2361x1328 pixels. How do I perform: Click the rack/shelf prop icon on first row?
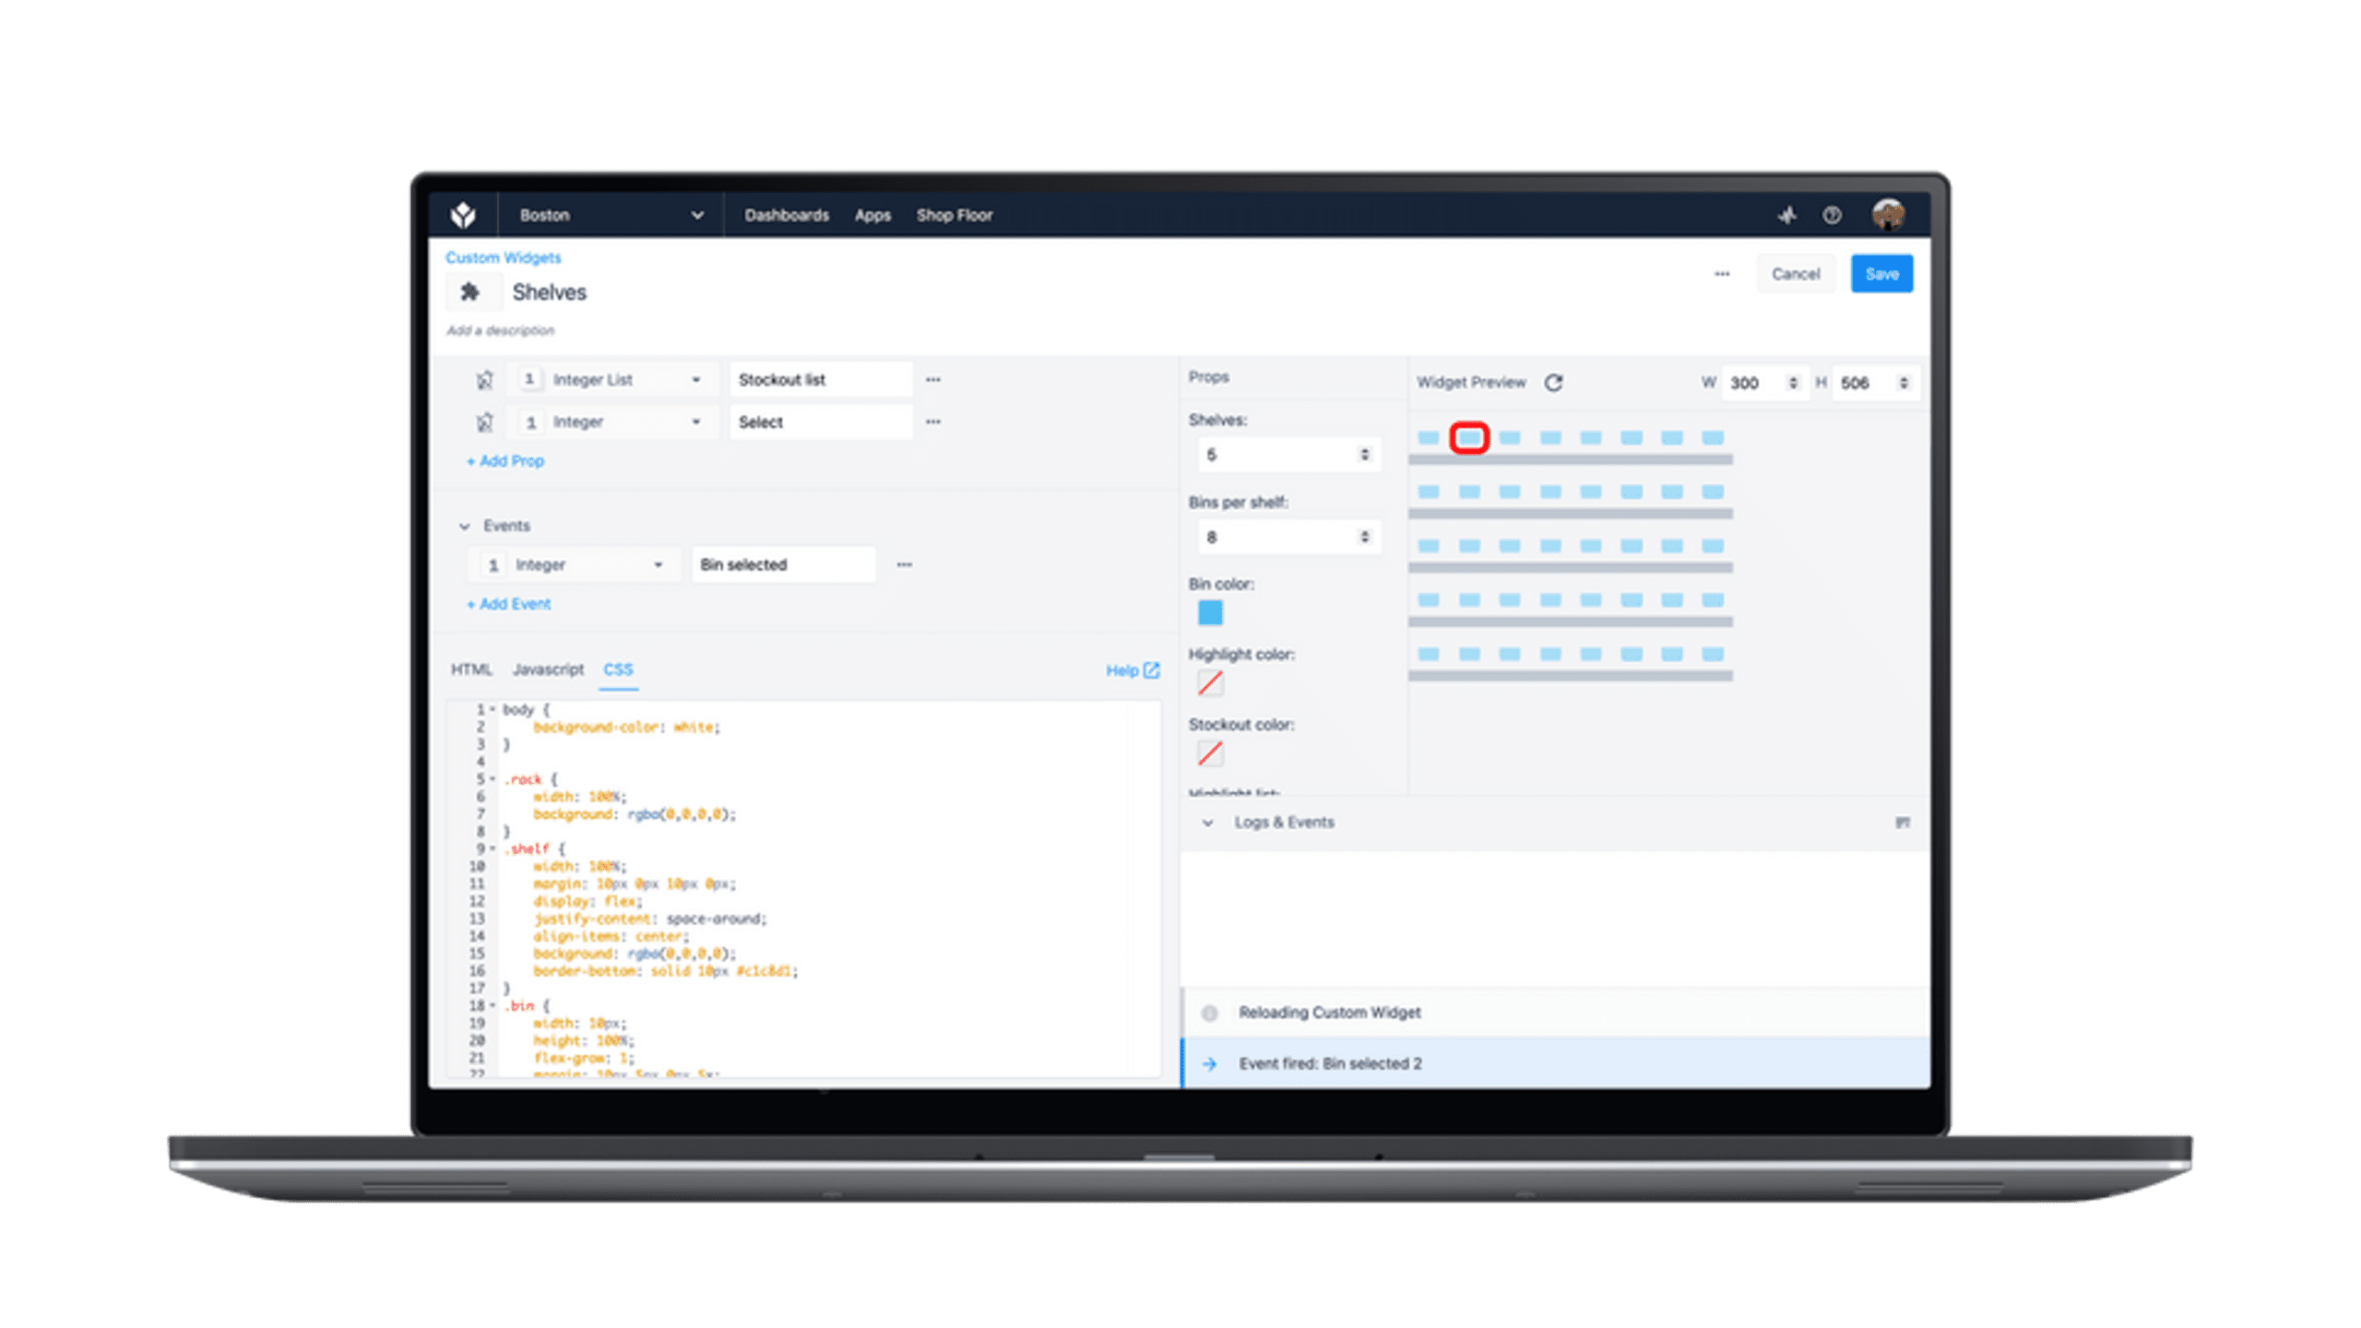click(485, 378)
